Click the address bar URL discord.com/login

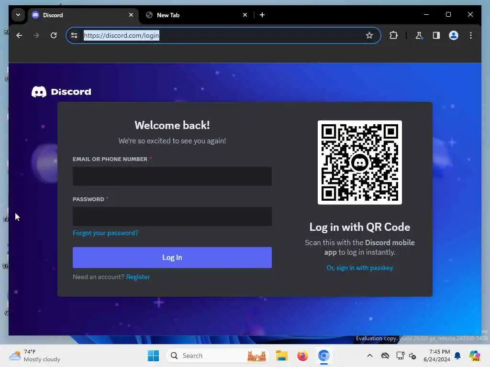pyautogui.click(x=122, y=35)
